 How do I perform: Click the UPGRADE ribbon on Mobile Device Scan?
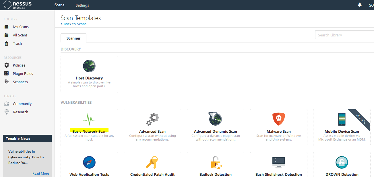(361, 118)
